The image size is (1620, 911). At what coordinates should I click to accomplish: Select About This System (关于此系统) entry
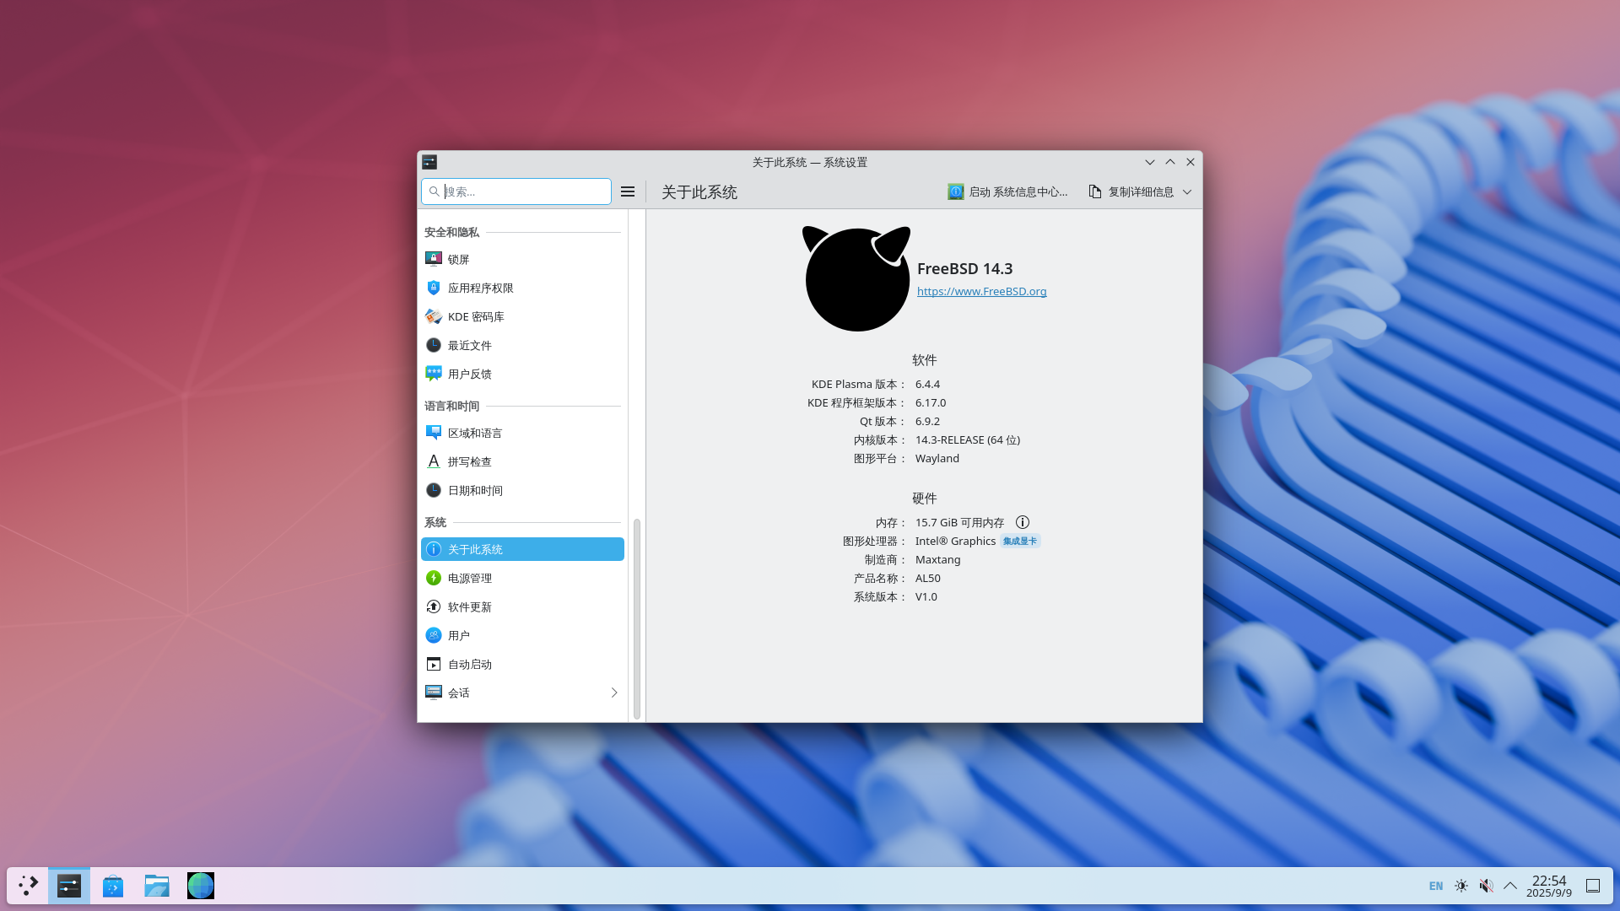point(522,549)
